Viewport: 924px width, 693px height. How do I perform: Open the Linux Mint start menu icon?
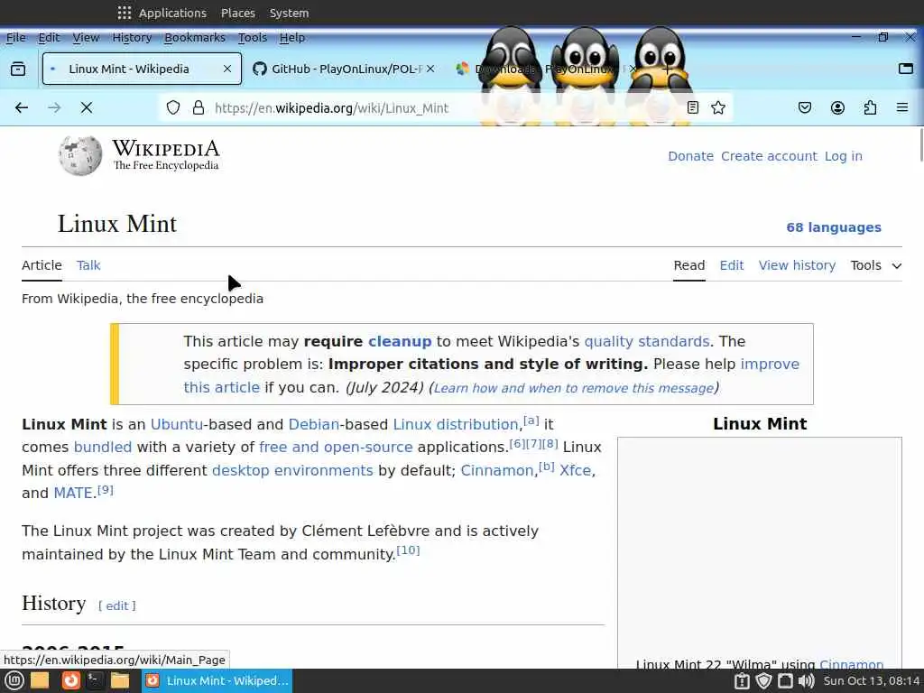(14, 680)
